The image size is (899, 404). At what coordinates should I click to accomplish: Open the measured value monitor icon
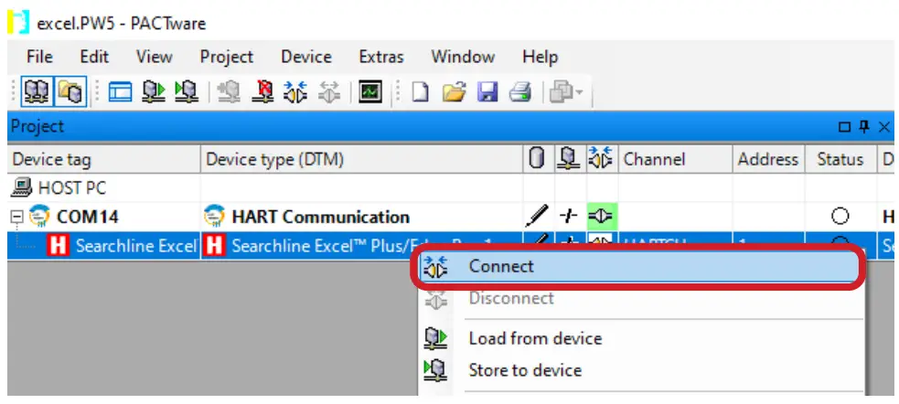point(370,91)
